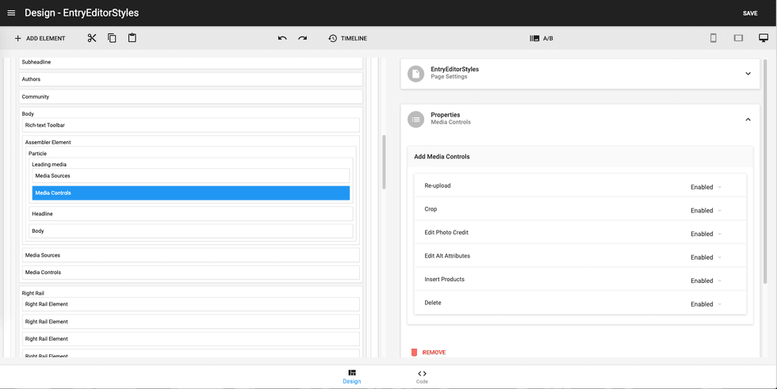
Task: Switch to the Code tab
Action: point(422,376)
